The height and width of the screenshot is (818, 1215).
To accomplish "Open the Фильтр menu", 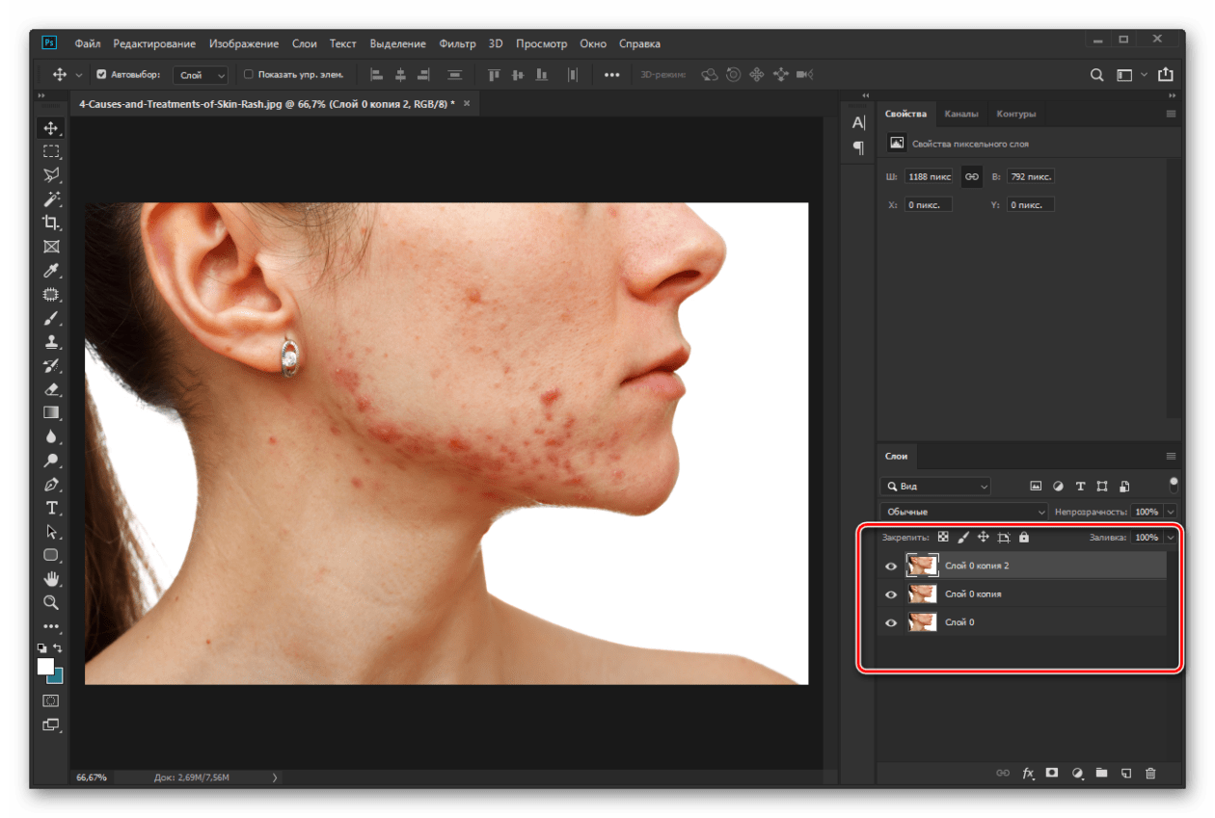I will (457, 43).
